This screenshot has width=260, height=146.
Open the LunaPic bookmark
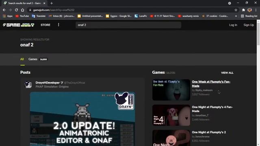pyautogui.click(x=141, y=16)
